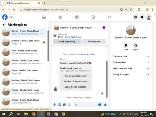156x117 pixels.
Task: Click the Mark as pending button
Action: pos(67,41)
